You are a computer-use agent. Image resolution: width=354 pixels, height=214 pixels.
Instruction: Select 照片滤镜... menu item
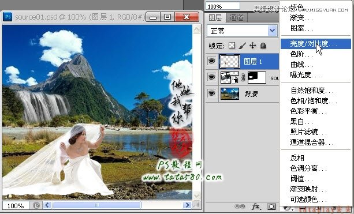point(315,132)
